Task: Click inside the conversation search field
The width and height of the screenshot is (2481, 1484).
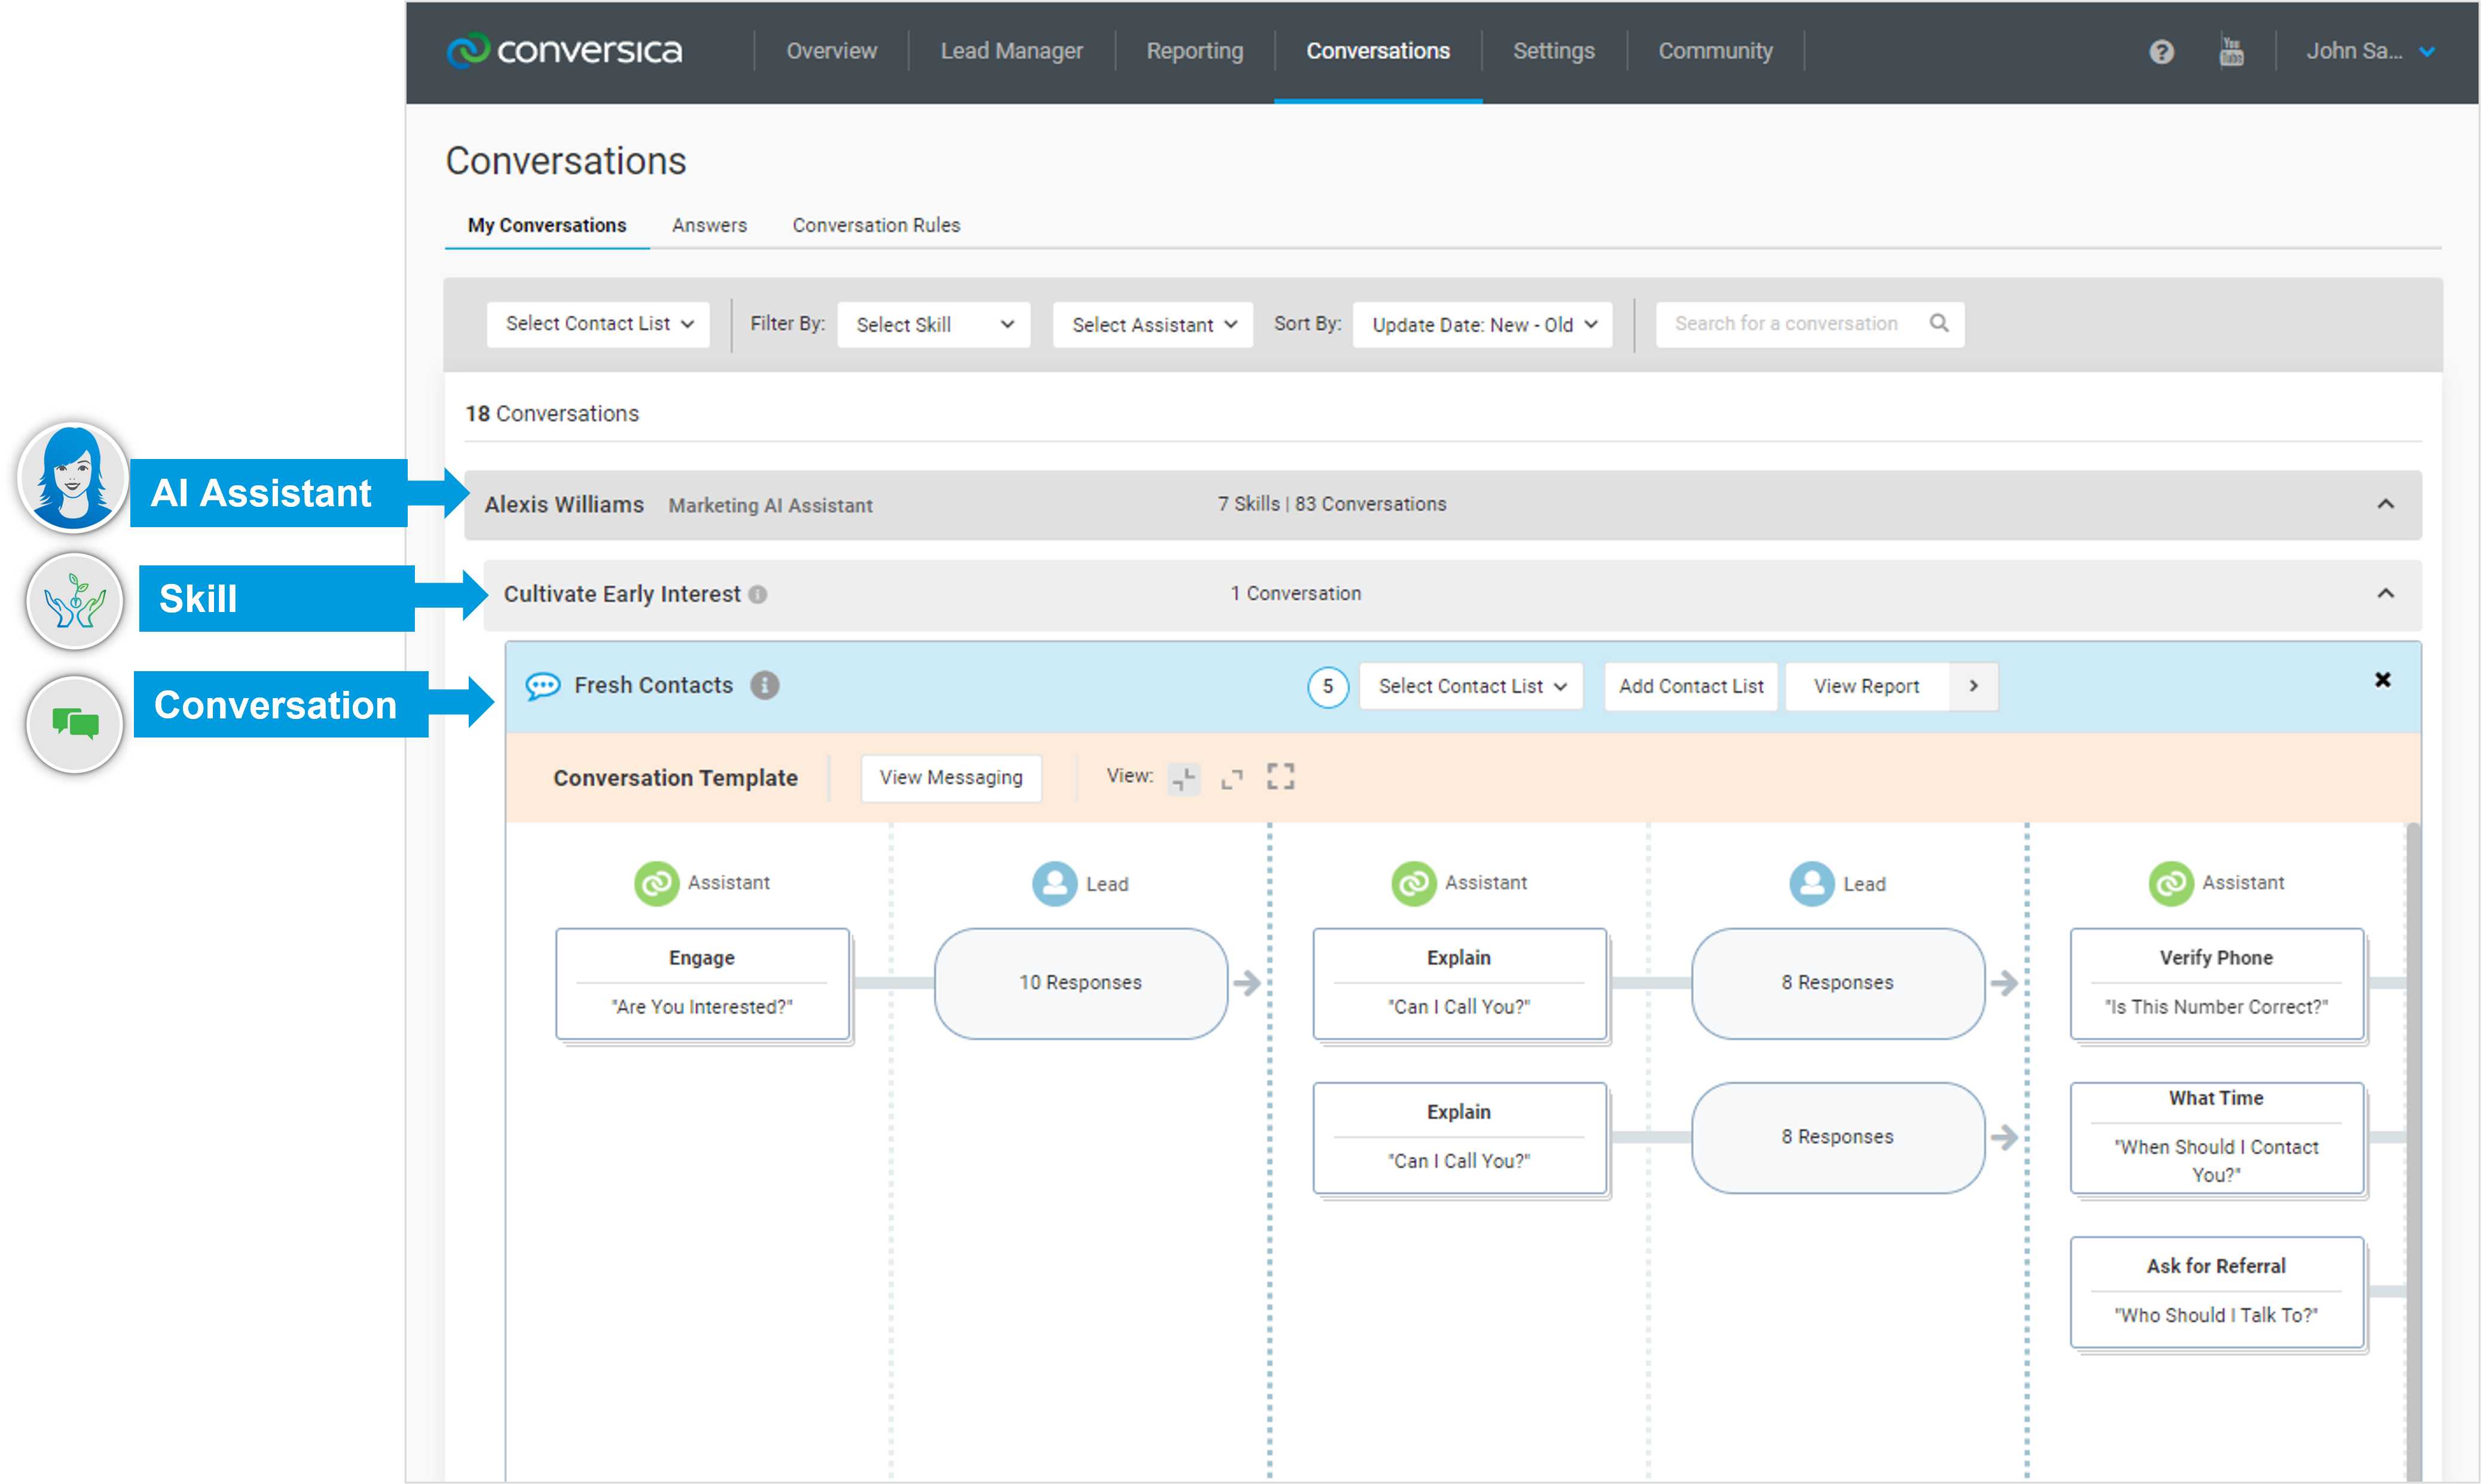Action: (x=1790, y=323)
